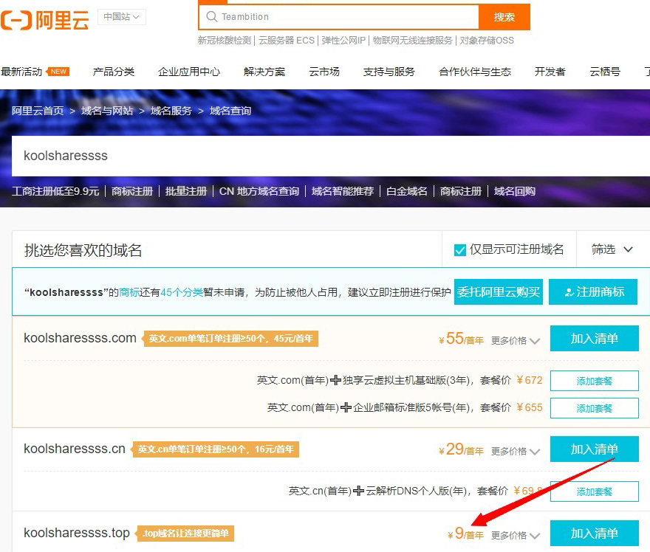Open 白金域名 link

click(x=407, y=191)
